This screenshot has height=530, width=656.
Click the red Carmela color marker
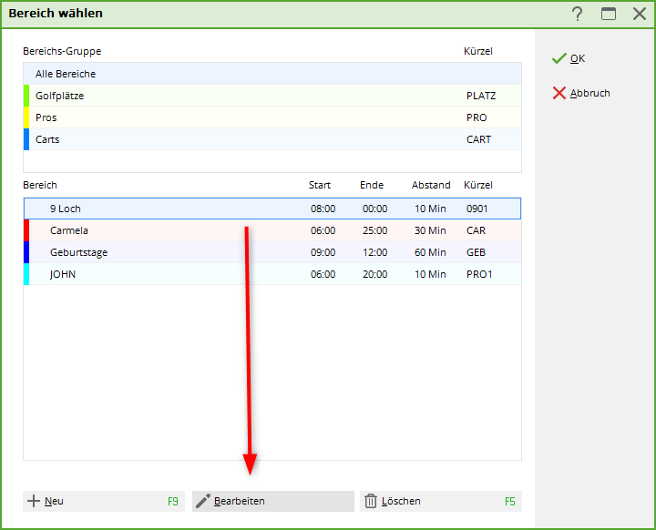coord(26,230)
